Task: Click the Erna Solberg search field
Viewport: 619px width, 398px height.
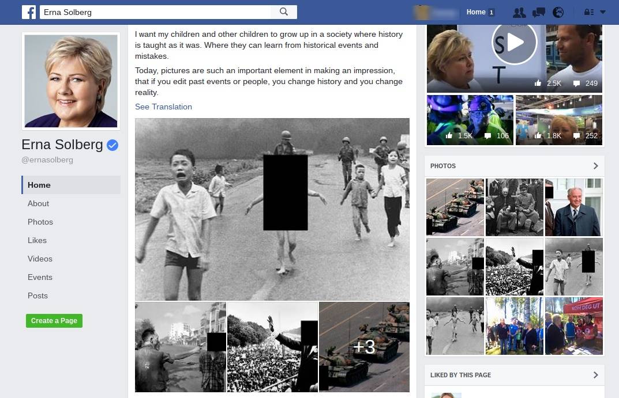Action: click(x=156, y=12)
